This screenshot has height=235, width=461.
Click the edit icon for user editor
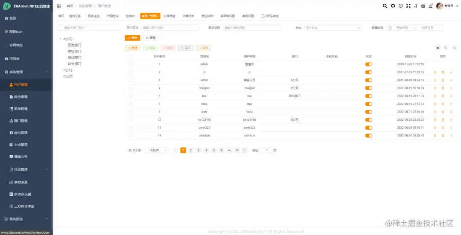pos(435,80)
